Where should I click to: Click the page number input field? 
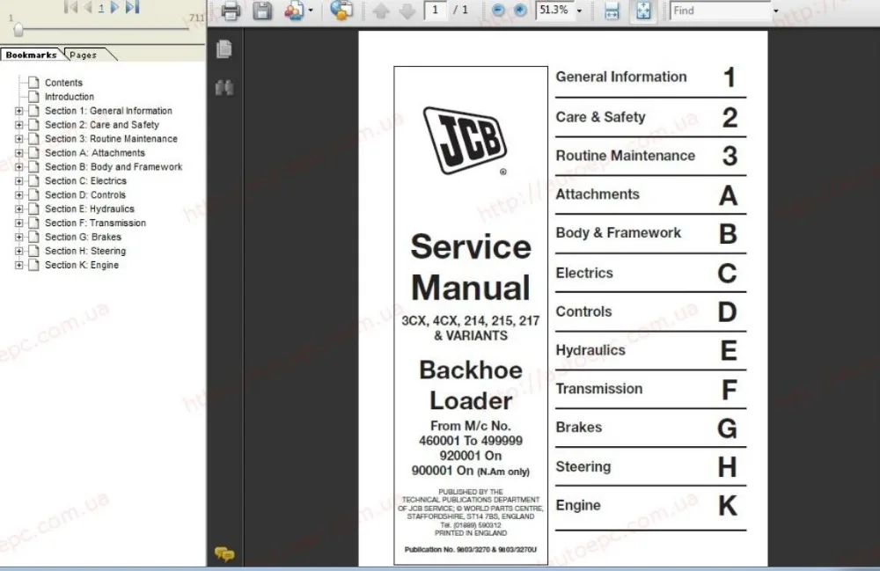[436, 10]
